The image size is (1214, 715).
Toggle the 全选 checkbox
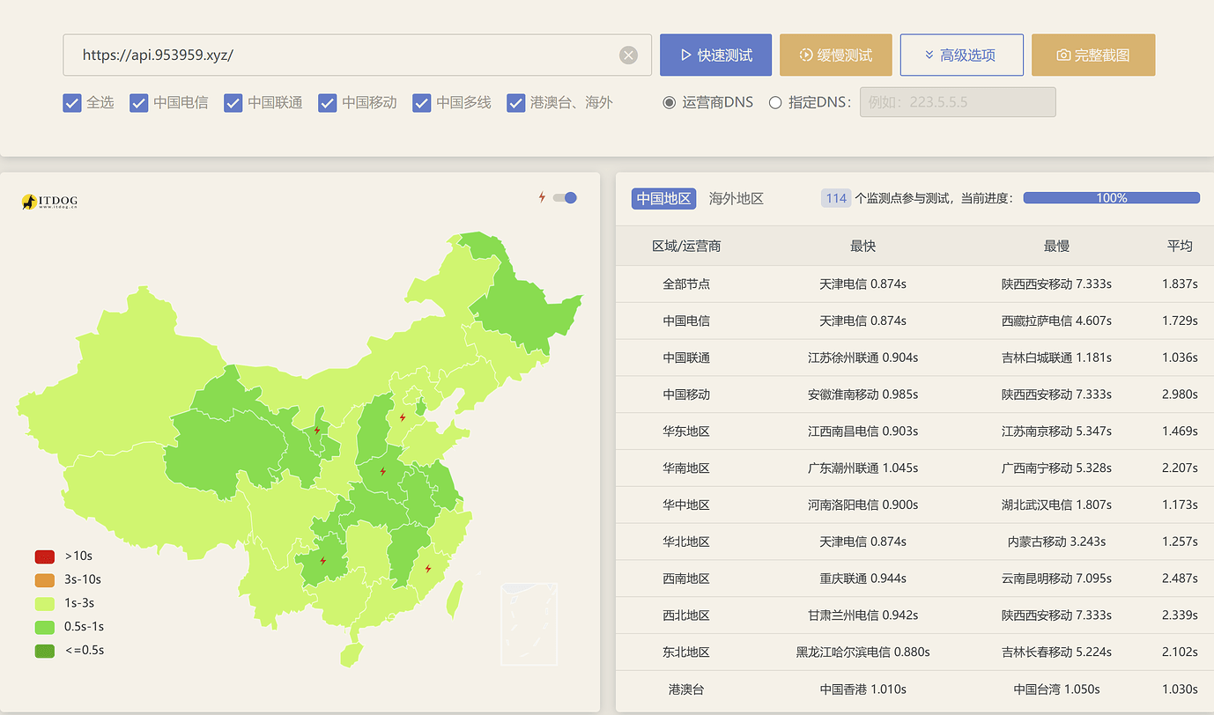72,103
